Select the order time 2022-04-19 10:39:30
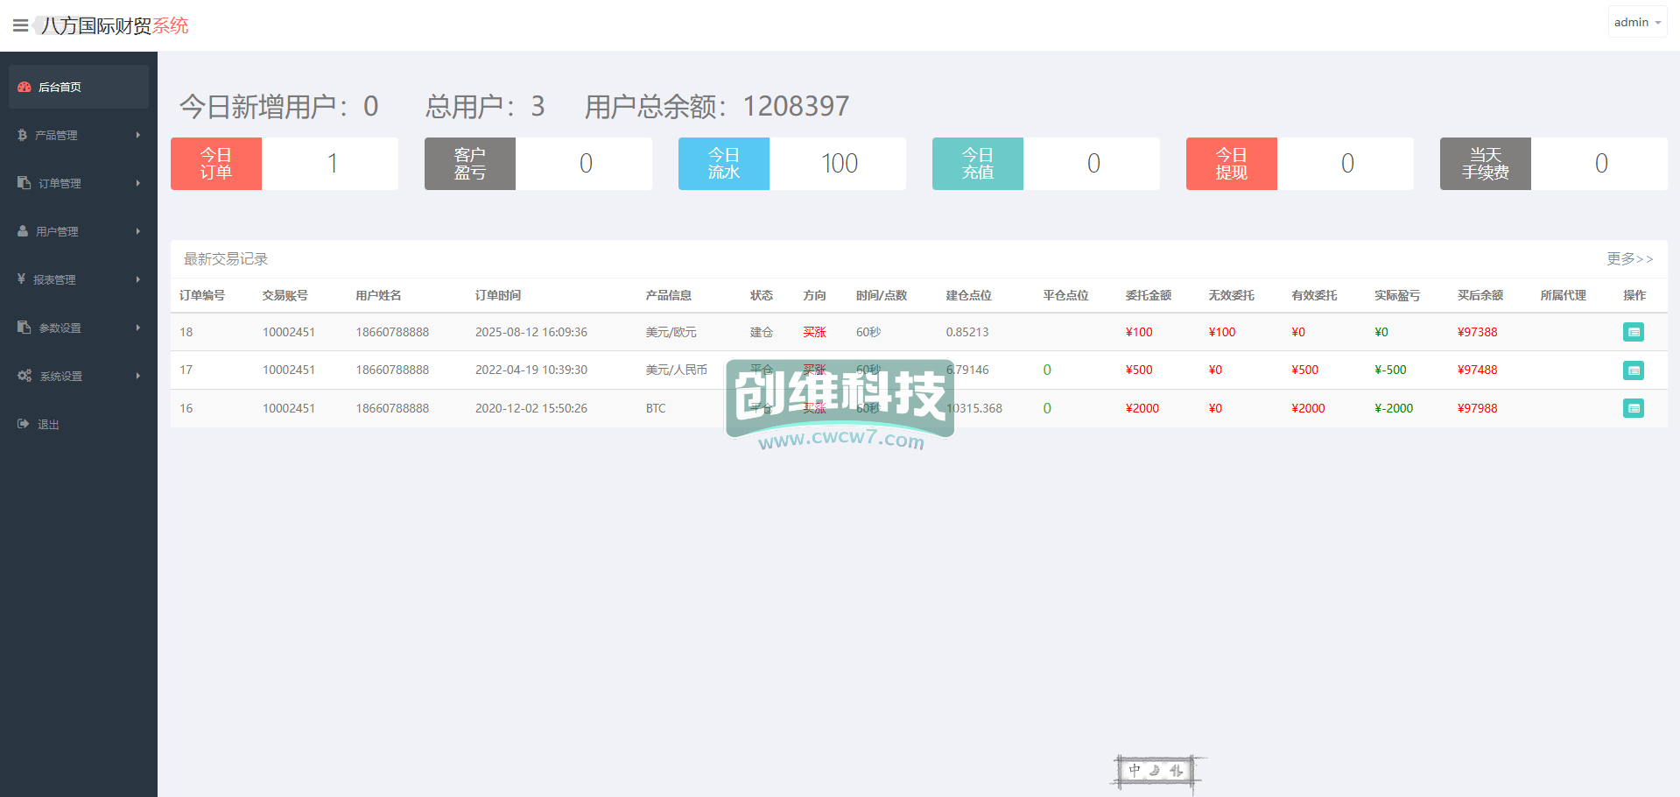 coord(531,370)
